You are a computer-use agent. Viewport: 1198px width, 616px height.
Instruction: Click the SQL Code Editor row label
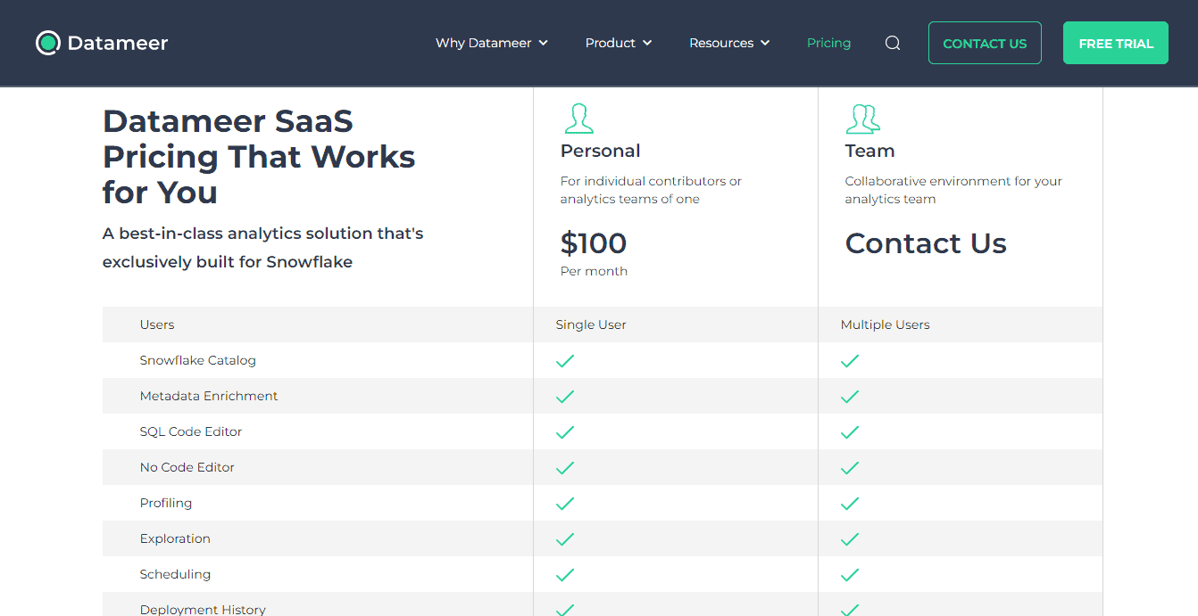tap(191, 431)
